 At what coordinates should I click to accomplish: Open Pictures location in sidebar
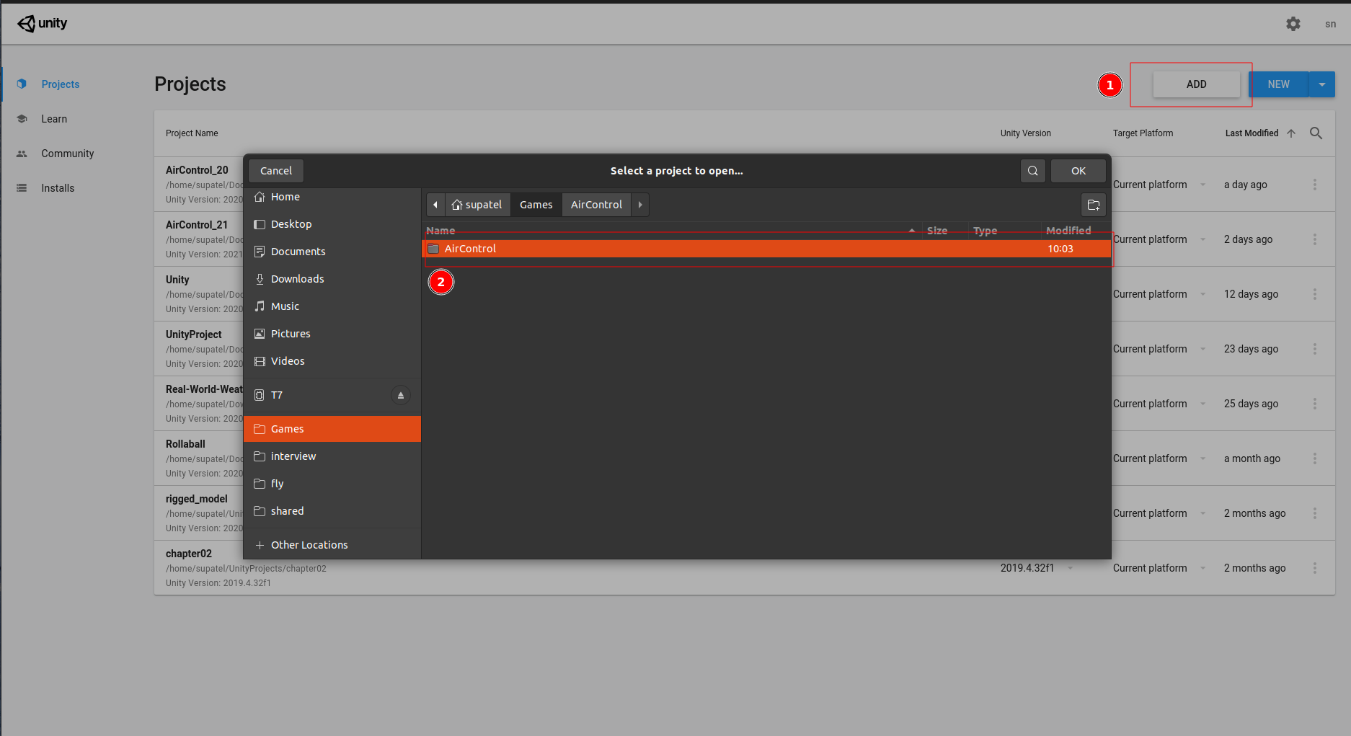click(332, 334)
